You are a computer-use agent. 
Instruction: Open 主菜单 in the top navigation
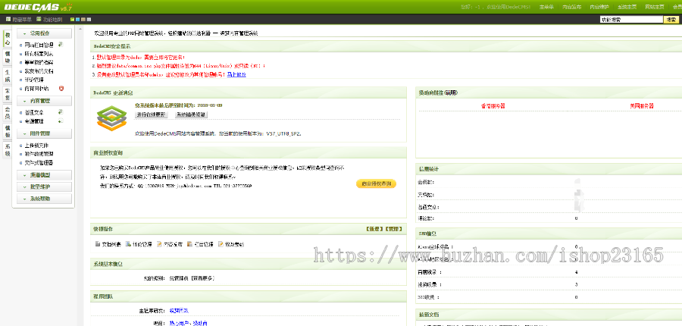(546, 7)
